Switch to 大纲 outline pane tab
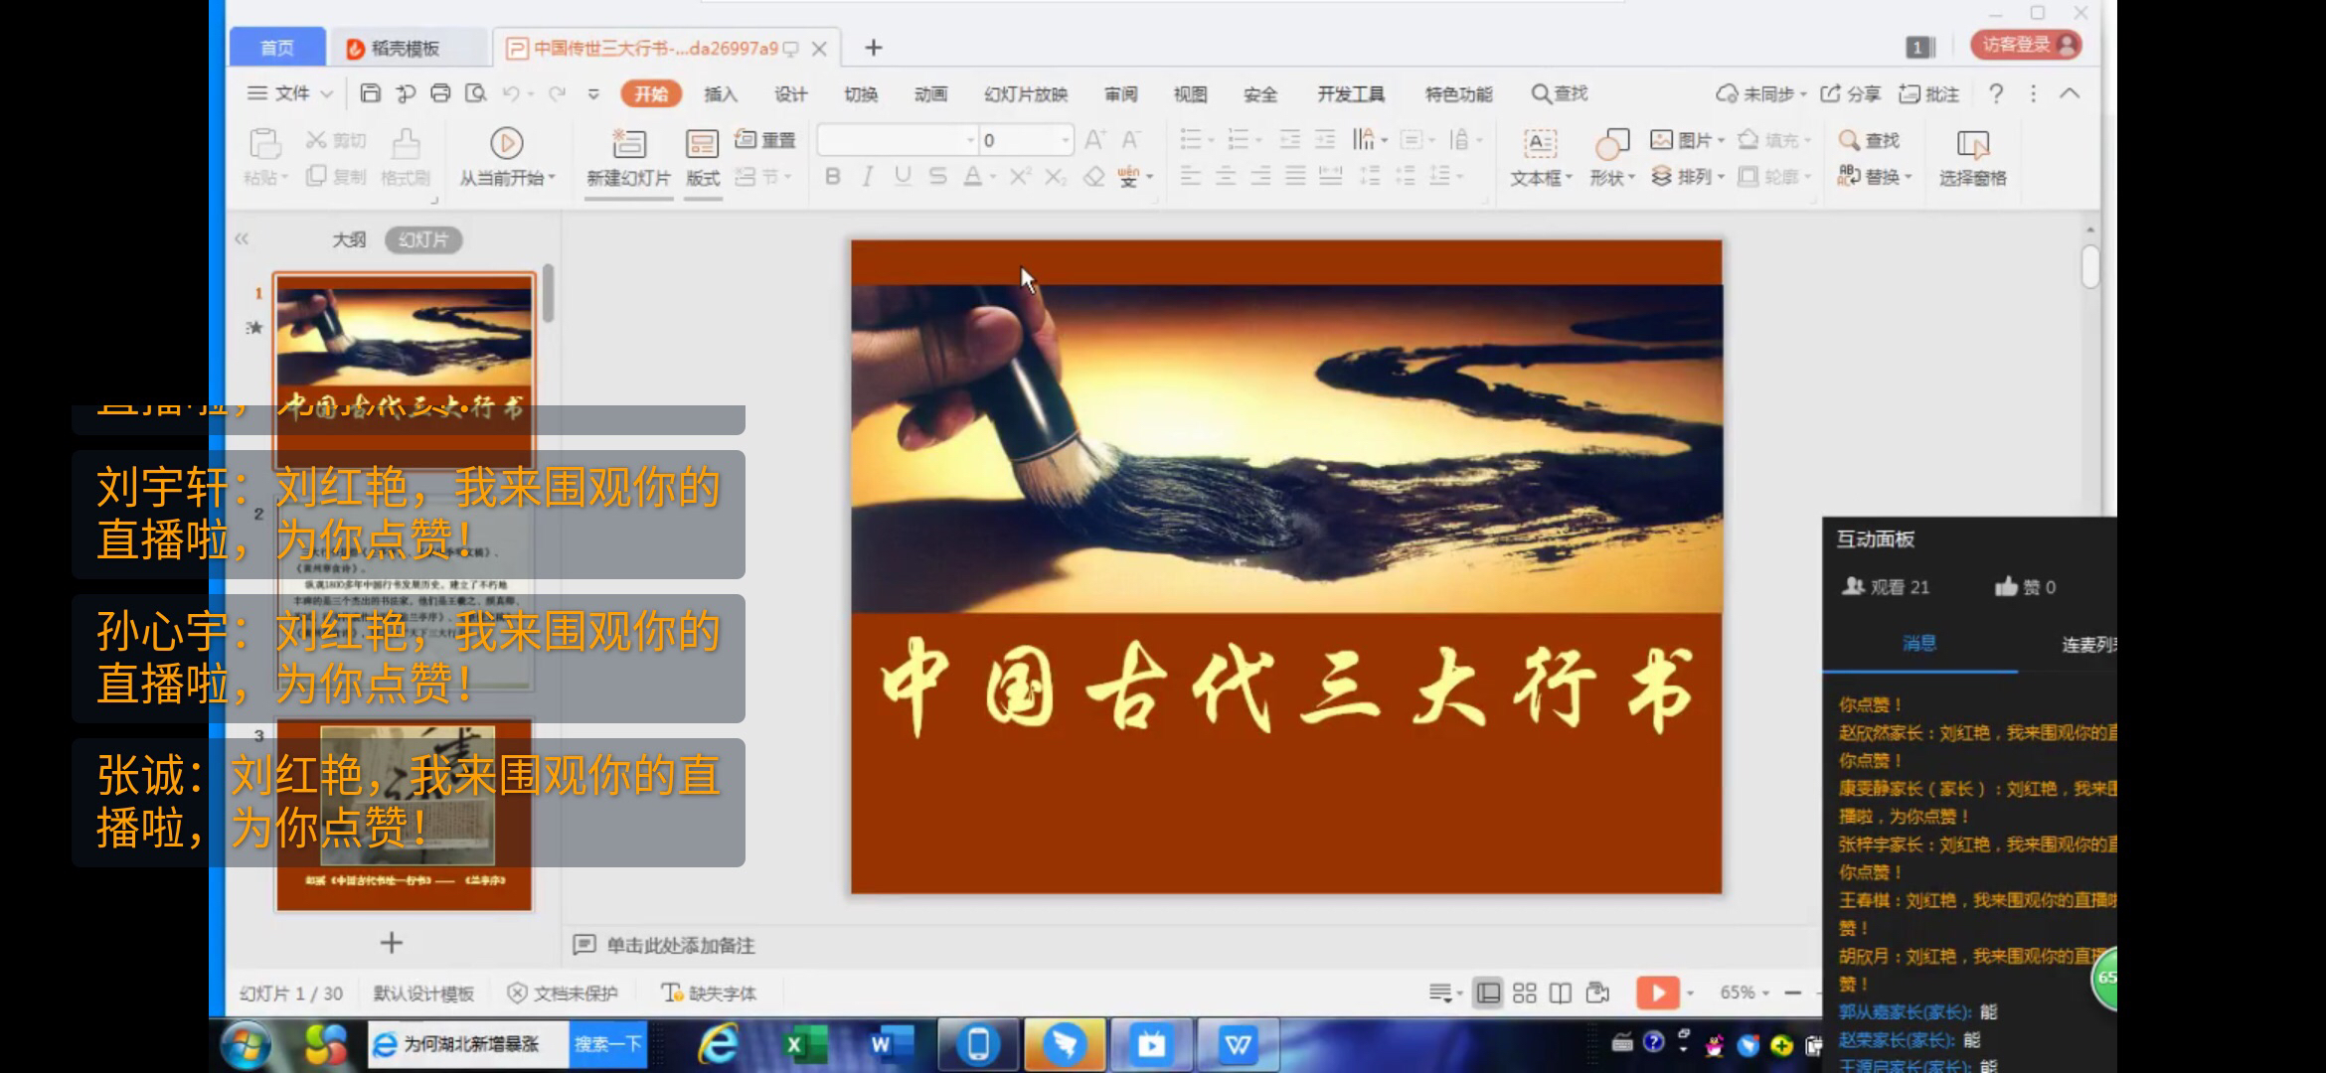The width and height of the screenshot is (2326, 1073). coord(349,239)
